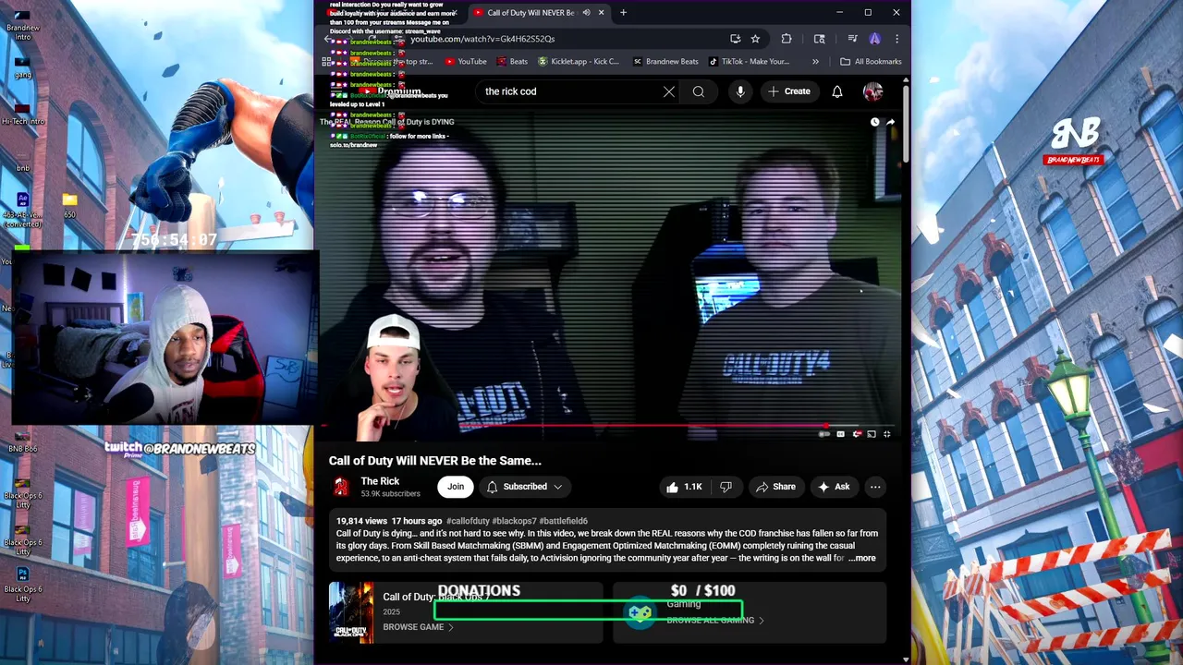Open the #blackops7 hashtag
This screenshot has width=1183, height=665.
point(514,521)
